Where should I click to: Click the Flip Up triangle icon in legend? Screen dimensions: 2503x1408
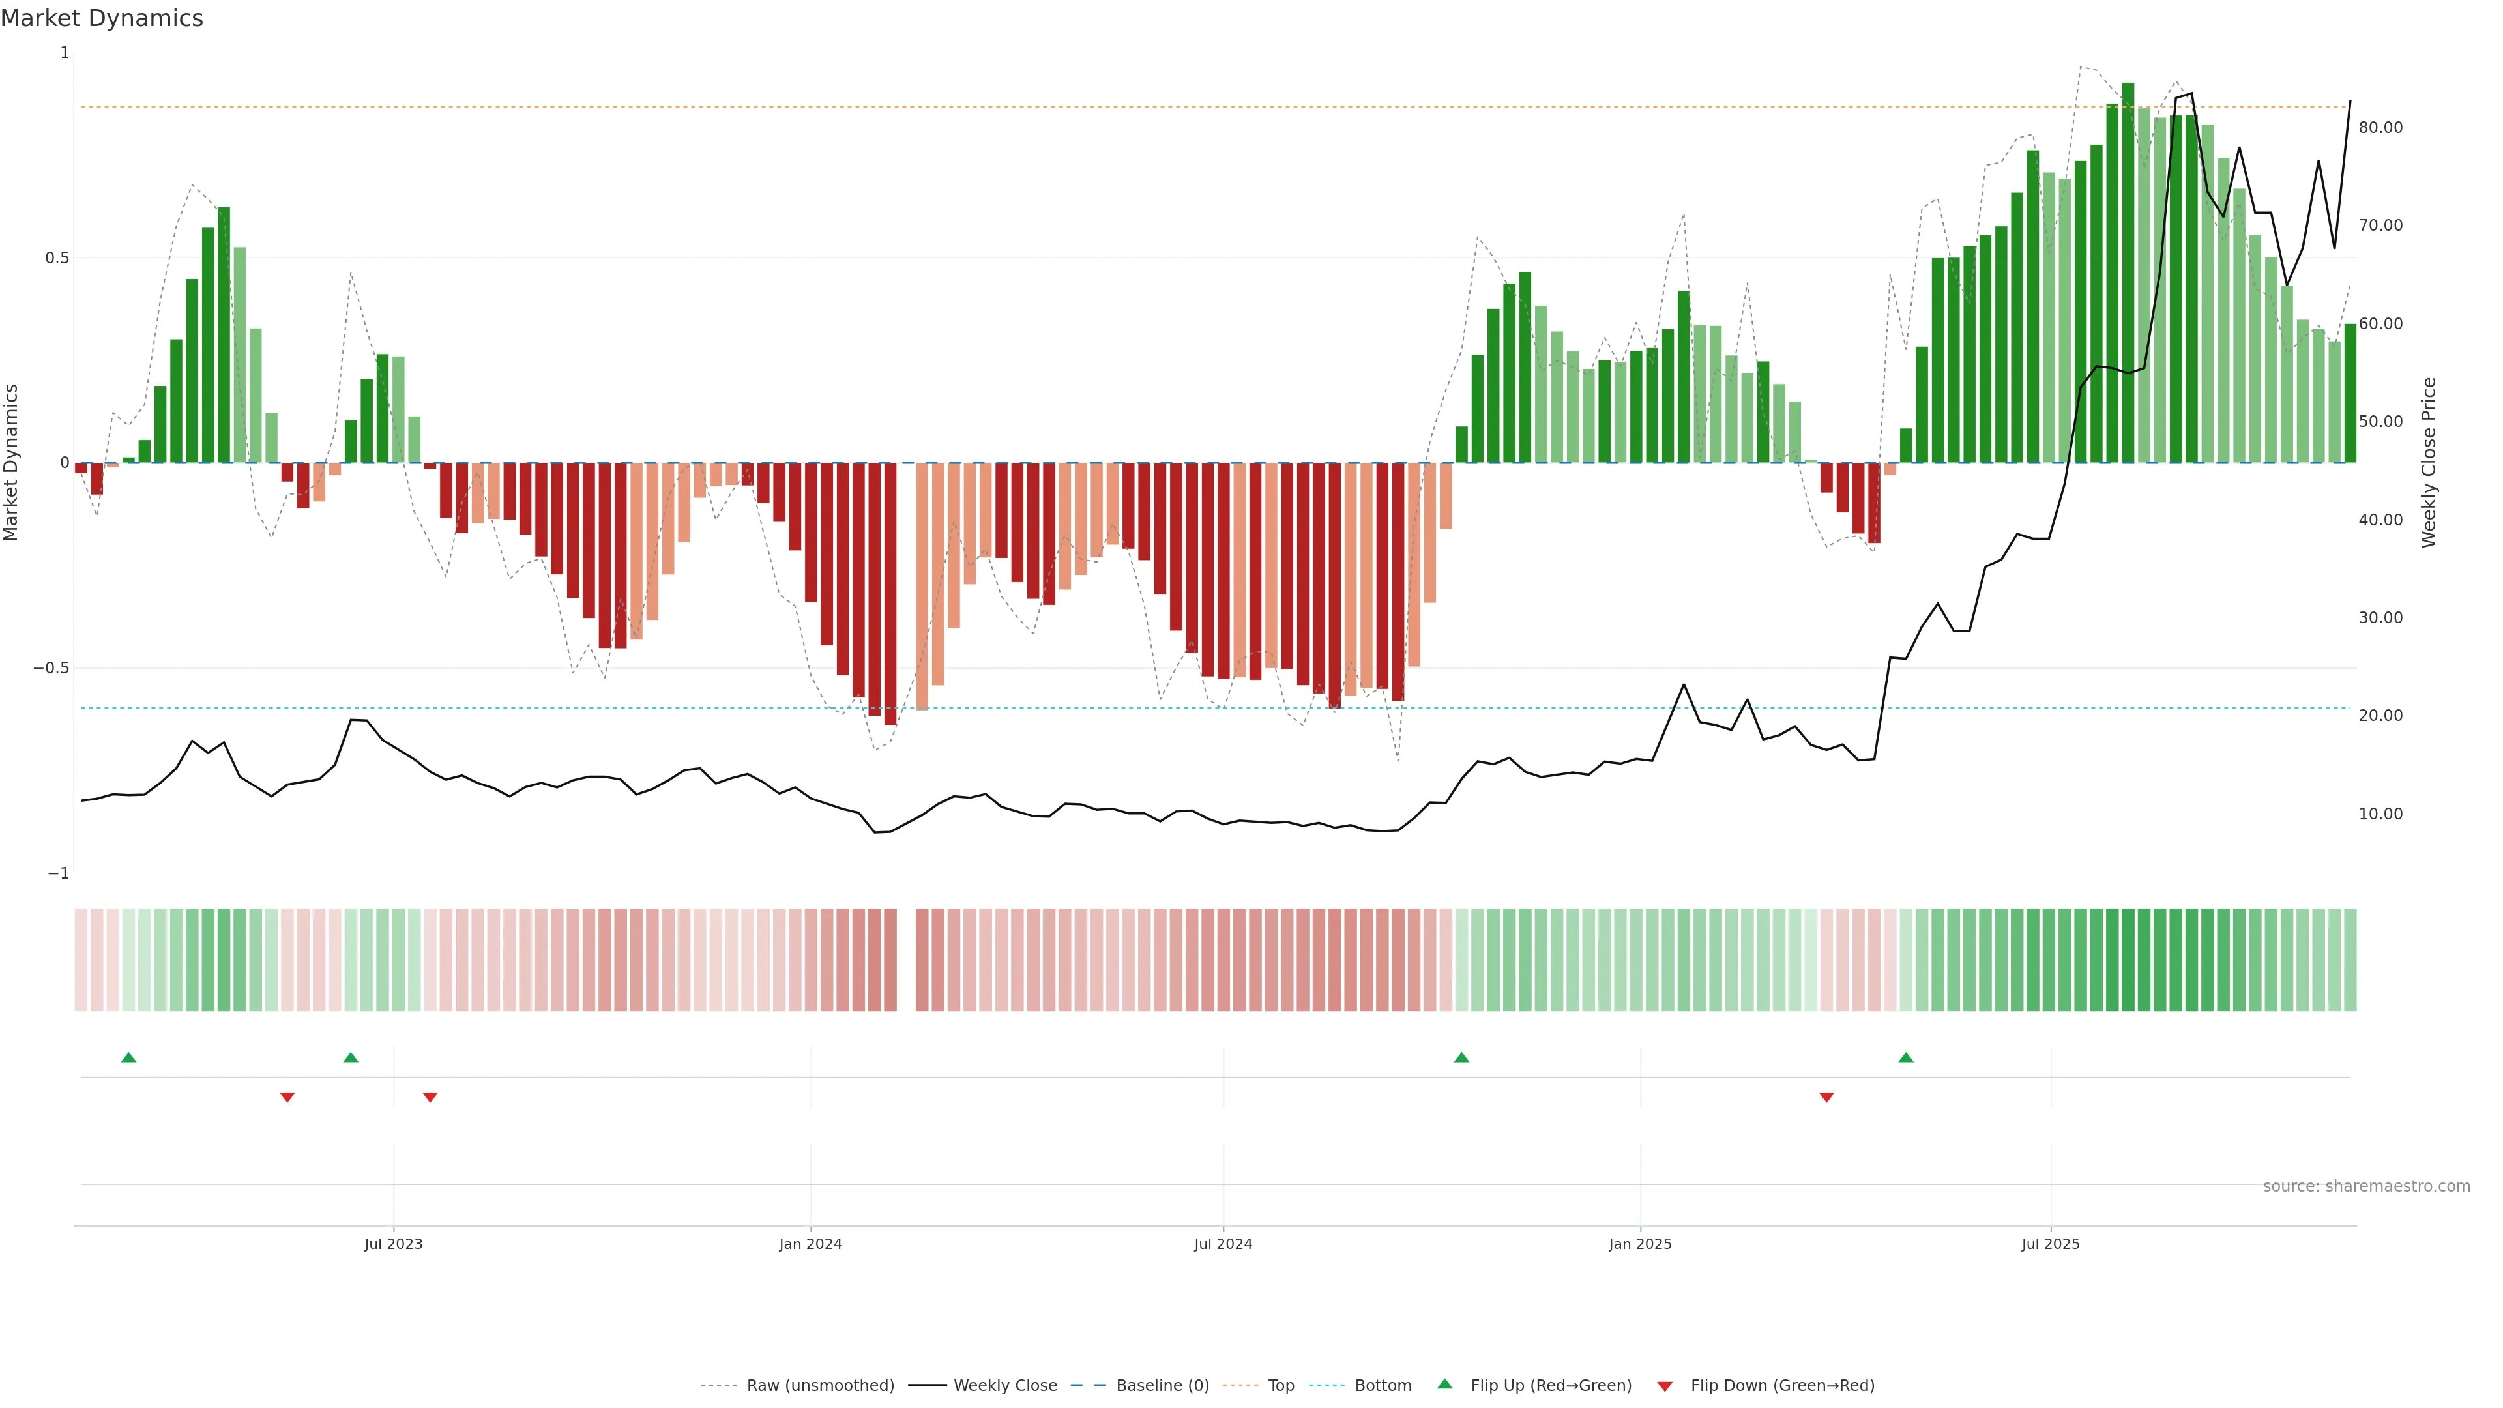[1445, 1384]
